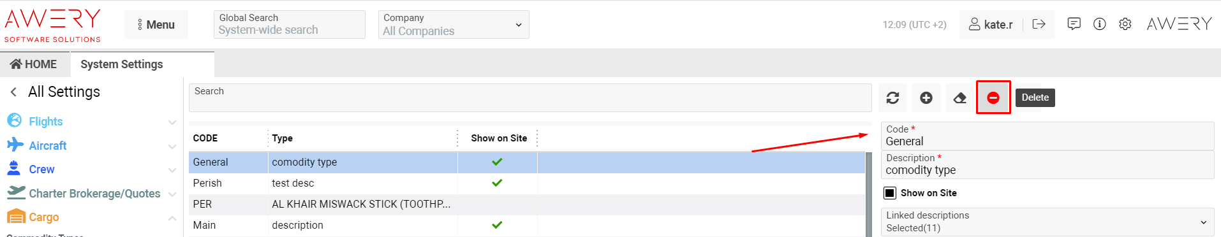
Task: Go back with All Settings arrow
Action: [13, 92]
